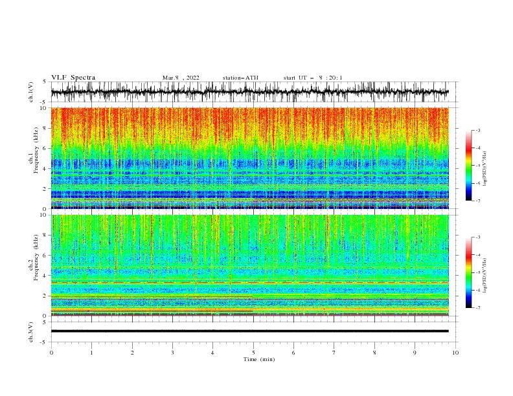Click the "Time (min)" axis label

[x=259, y=359]
